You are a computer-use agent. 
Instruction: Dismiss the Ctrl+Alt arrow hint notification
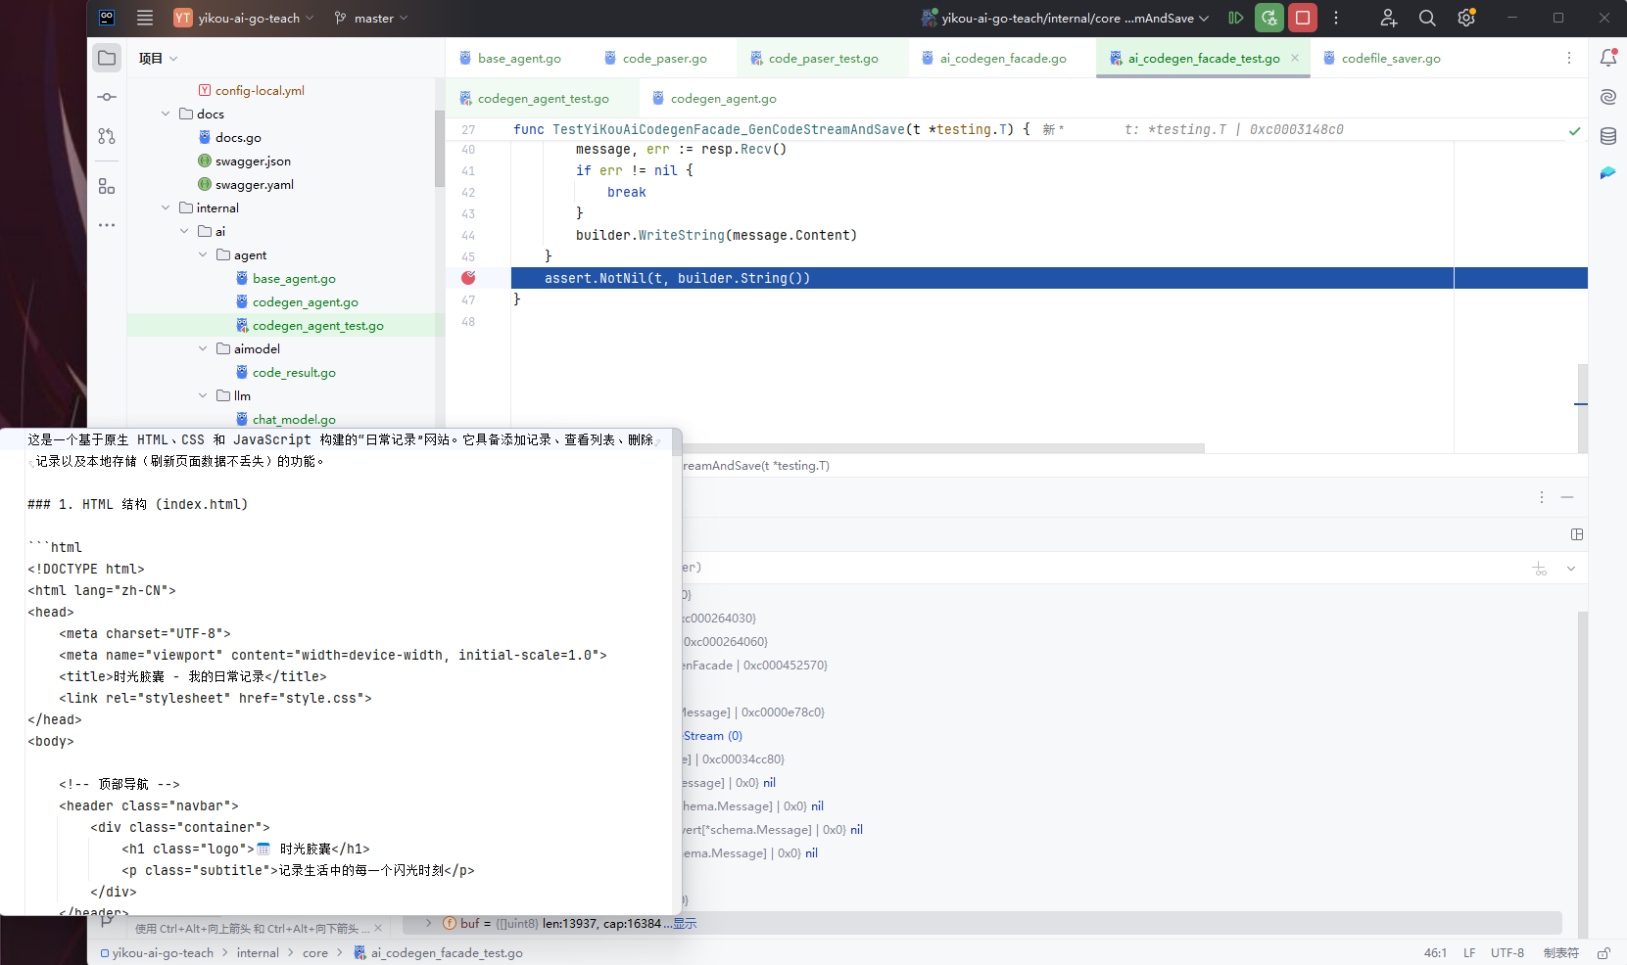tap(378, 928)
